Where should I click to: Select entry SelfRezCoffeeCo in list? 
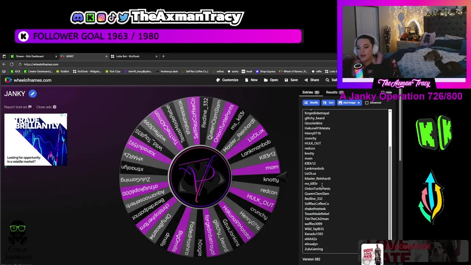317,204
